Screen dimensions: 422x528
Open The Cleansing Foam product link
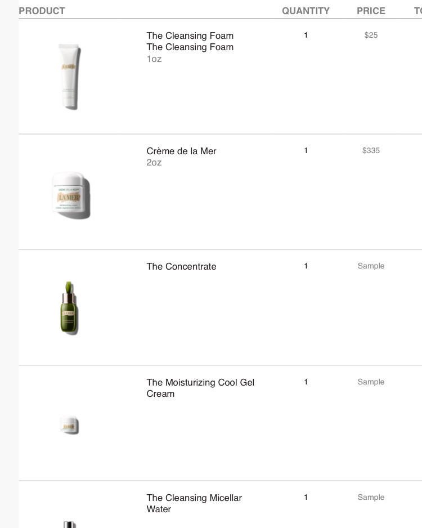(x=190, y=35)
